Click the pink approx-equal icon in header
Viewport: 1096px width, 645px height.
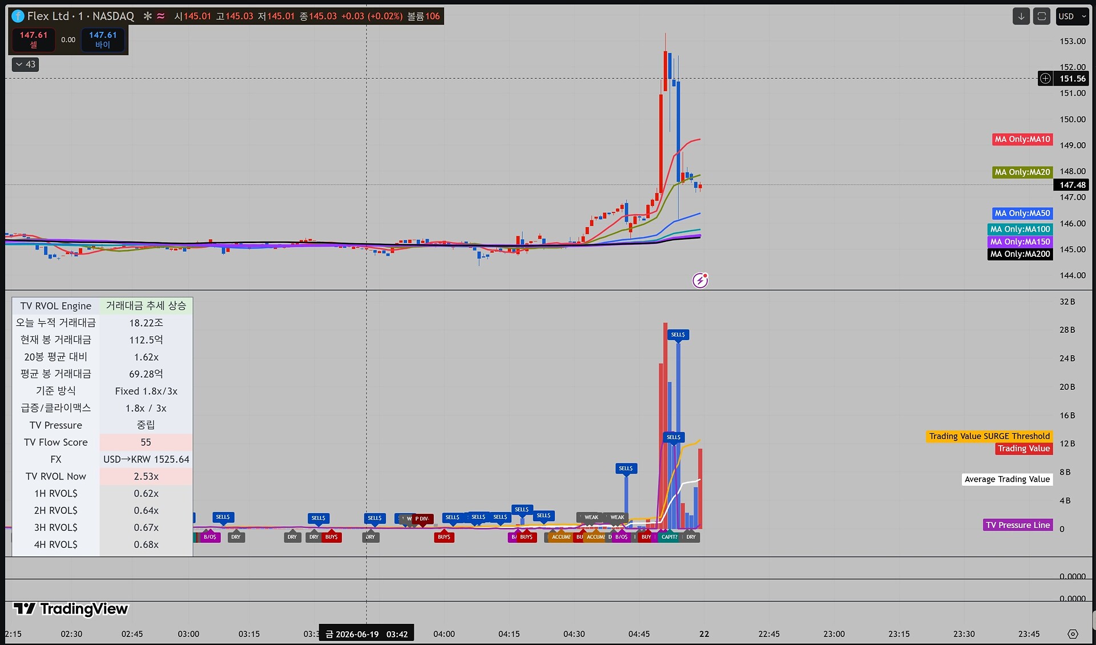[x=161, y=16]
